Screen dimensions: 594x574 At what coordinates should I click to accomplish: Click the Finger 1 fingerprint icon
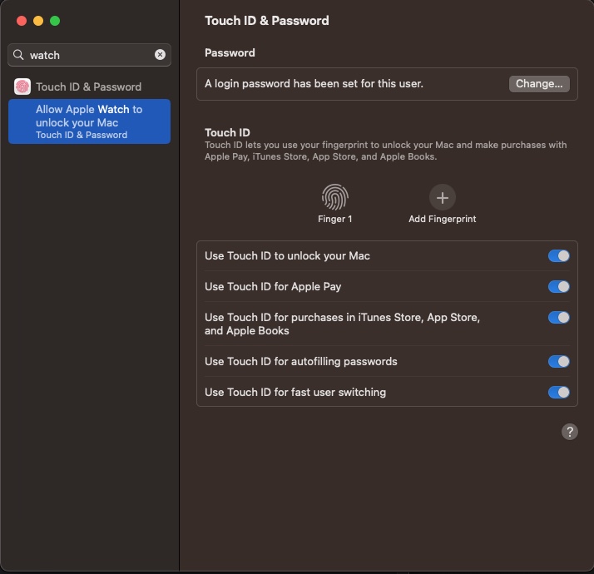tap(335, 197)
